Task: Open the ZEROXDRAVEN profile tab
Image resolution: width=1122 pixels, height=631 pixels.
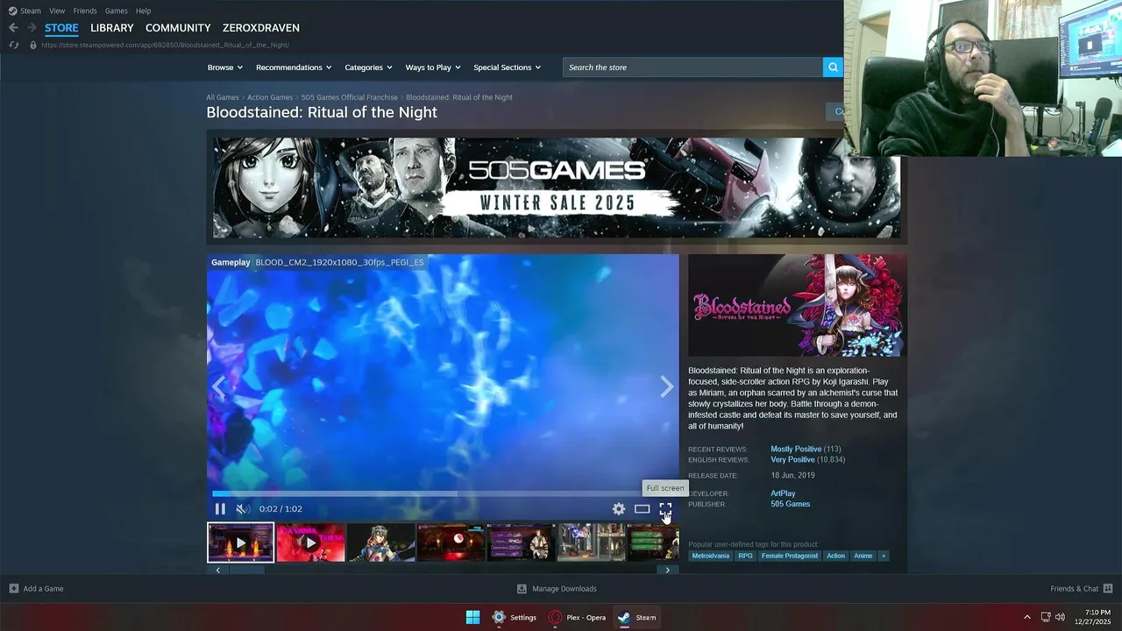Action: pyautogui.click(x=261, y=28)
